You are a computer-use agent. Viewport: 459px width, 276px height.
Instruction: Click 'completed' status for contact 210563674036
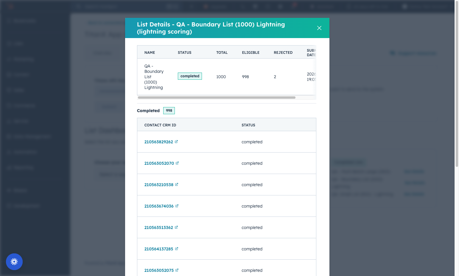tap(252, 206)
